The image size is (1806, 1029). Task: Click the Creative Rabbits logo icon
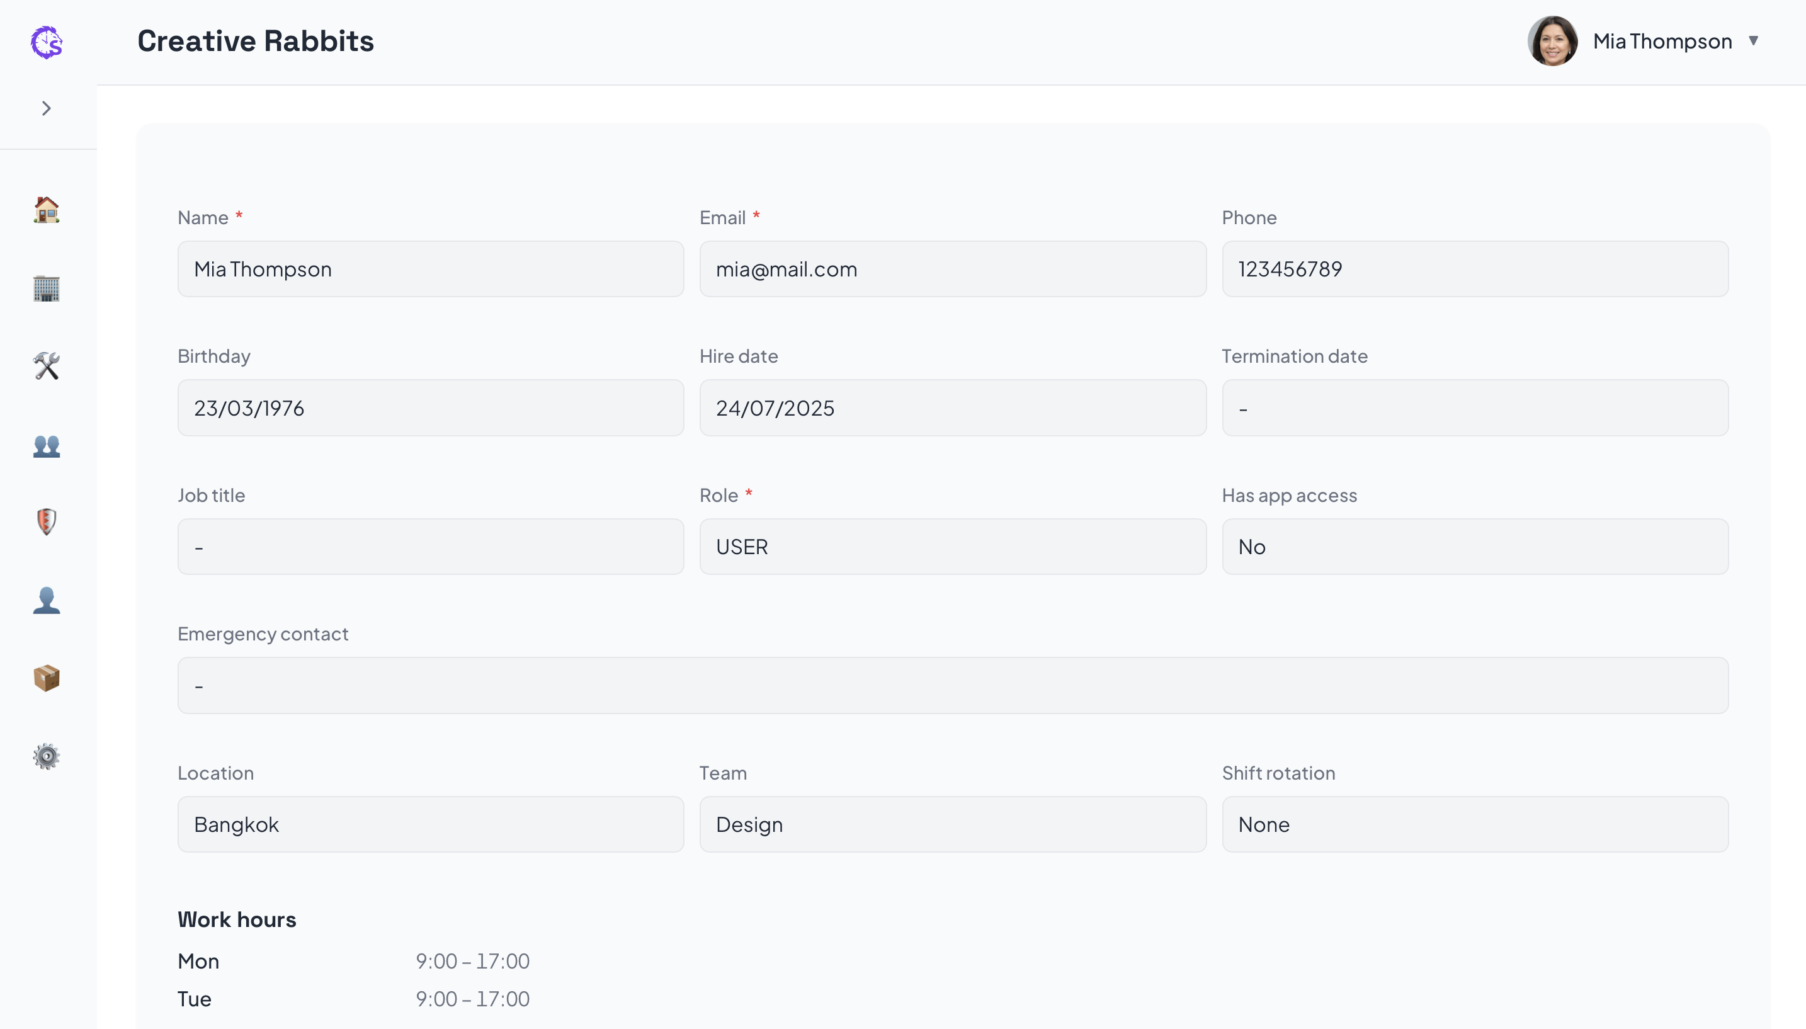tap(47, 42)
